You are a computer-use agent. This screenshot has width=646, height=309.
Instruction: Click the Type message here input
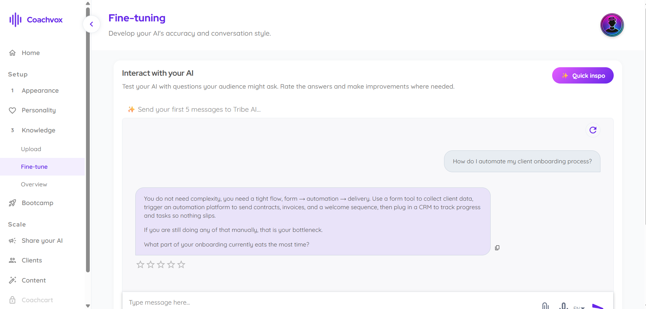330,302
